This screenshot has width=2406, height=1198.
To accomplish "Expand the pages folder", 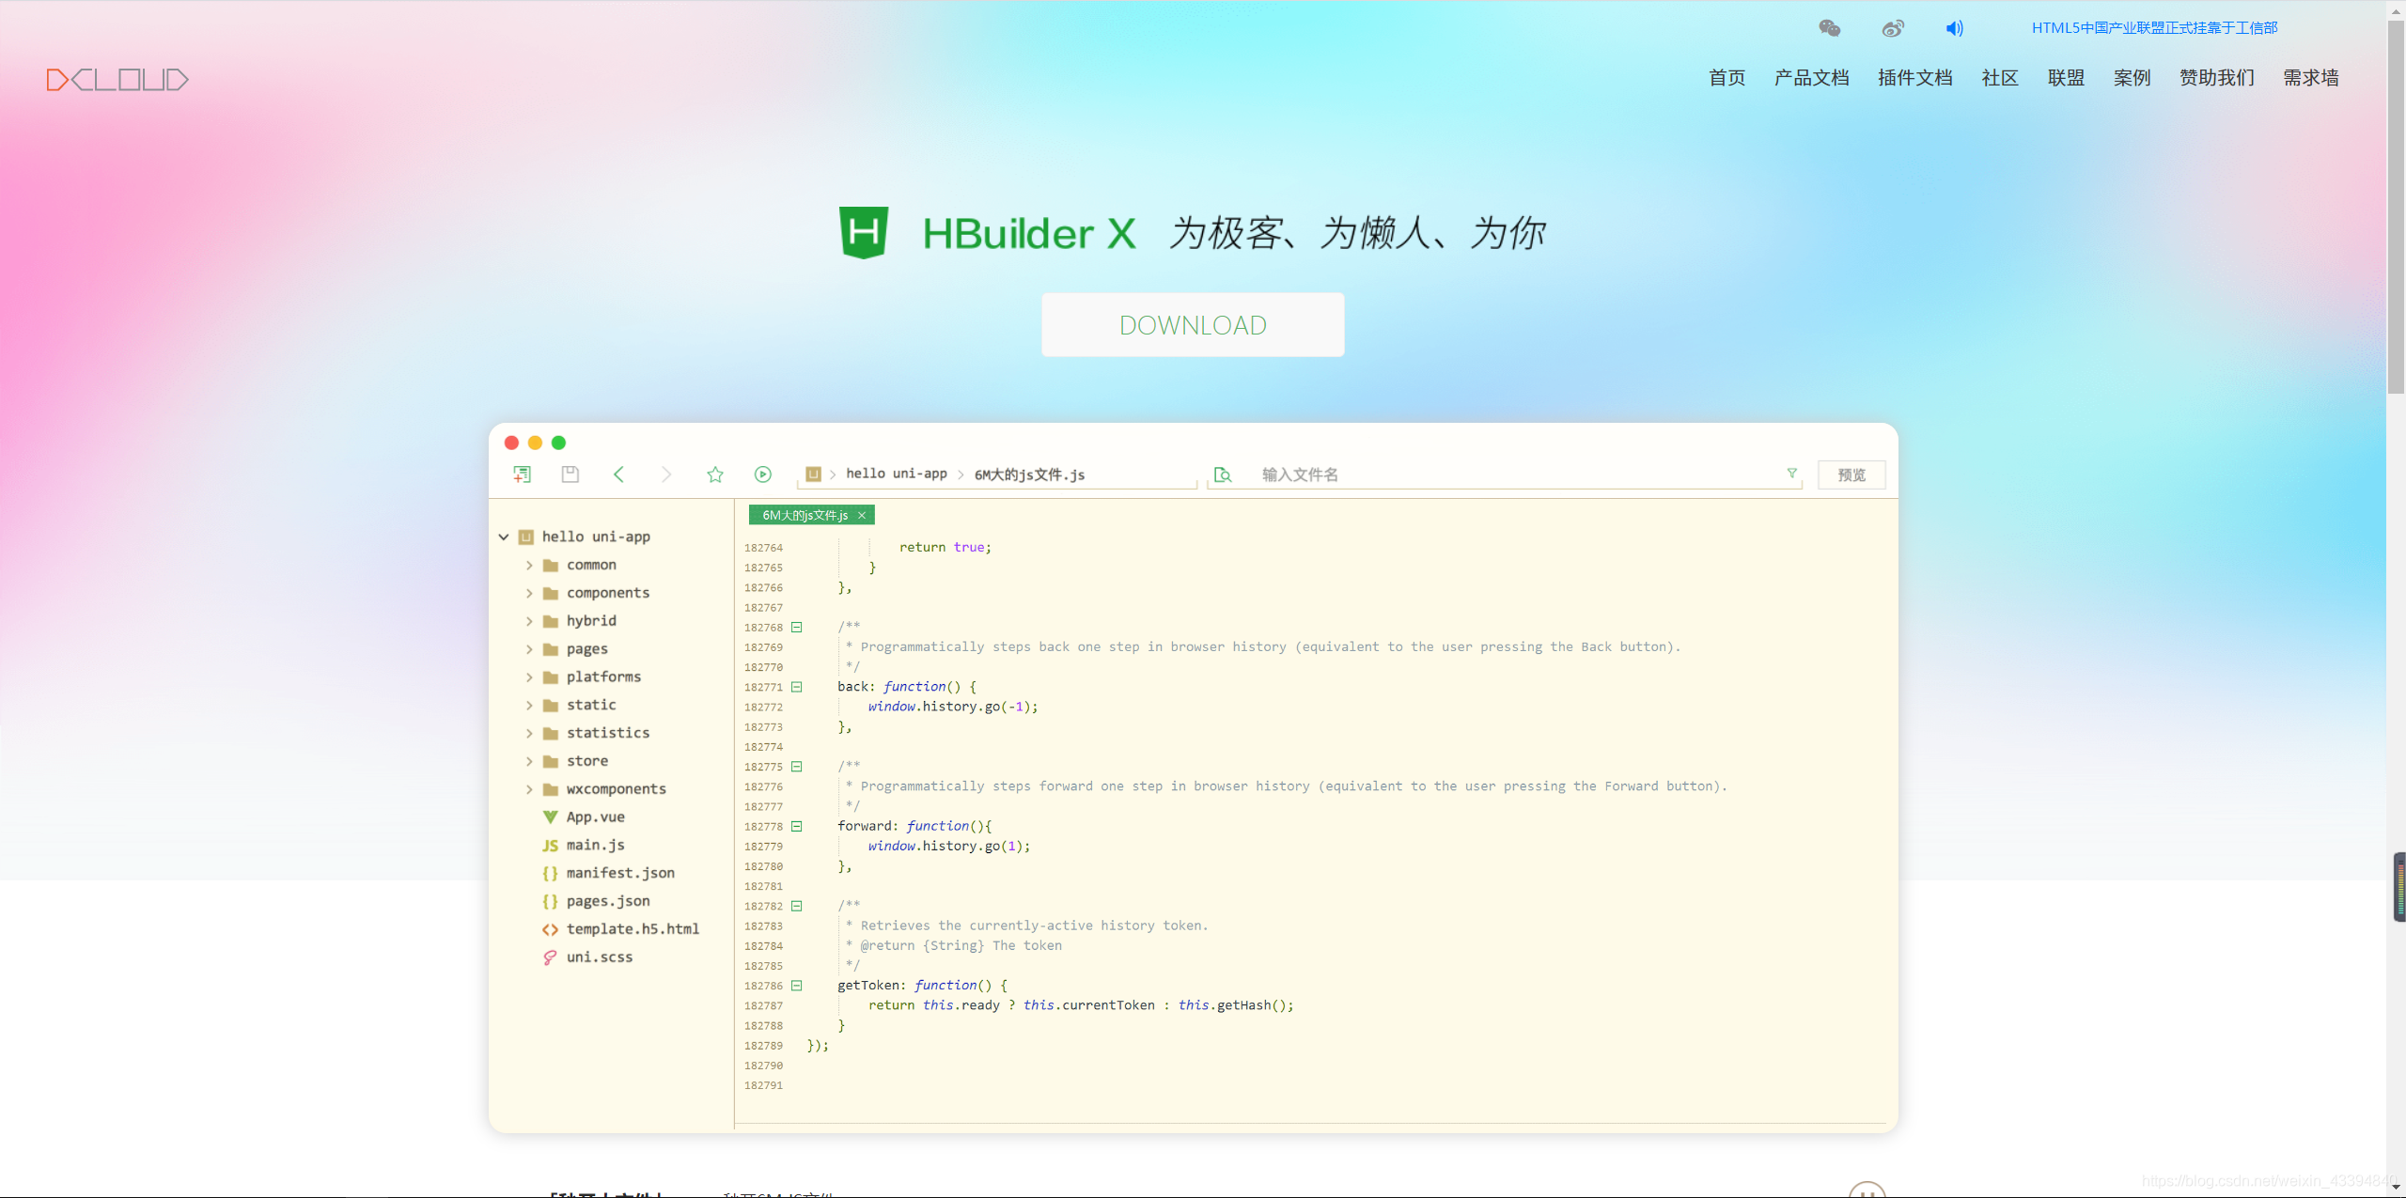I will [x=529, y=649].
